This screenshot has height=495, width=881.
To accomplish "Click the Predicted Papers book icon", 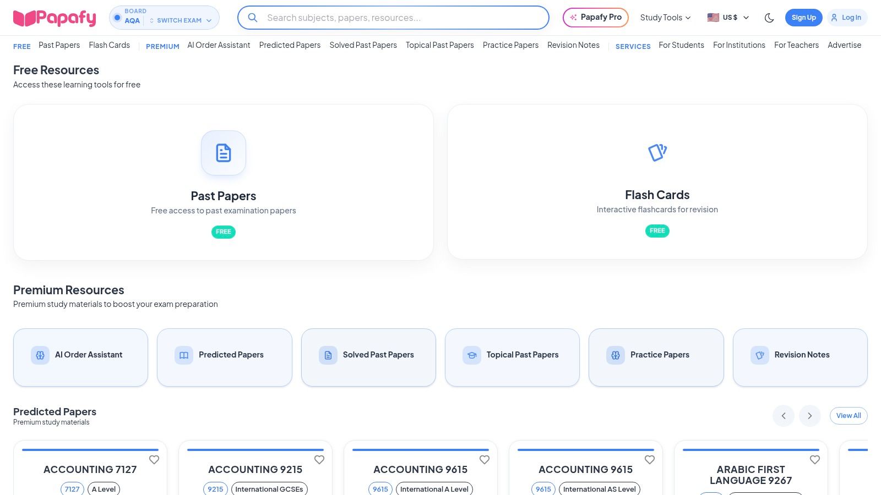I will click(x=184, y=355).
